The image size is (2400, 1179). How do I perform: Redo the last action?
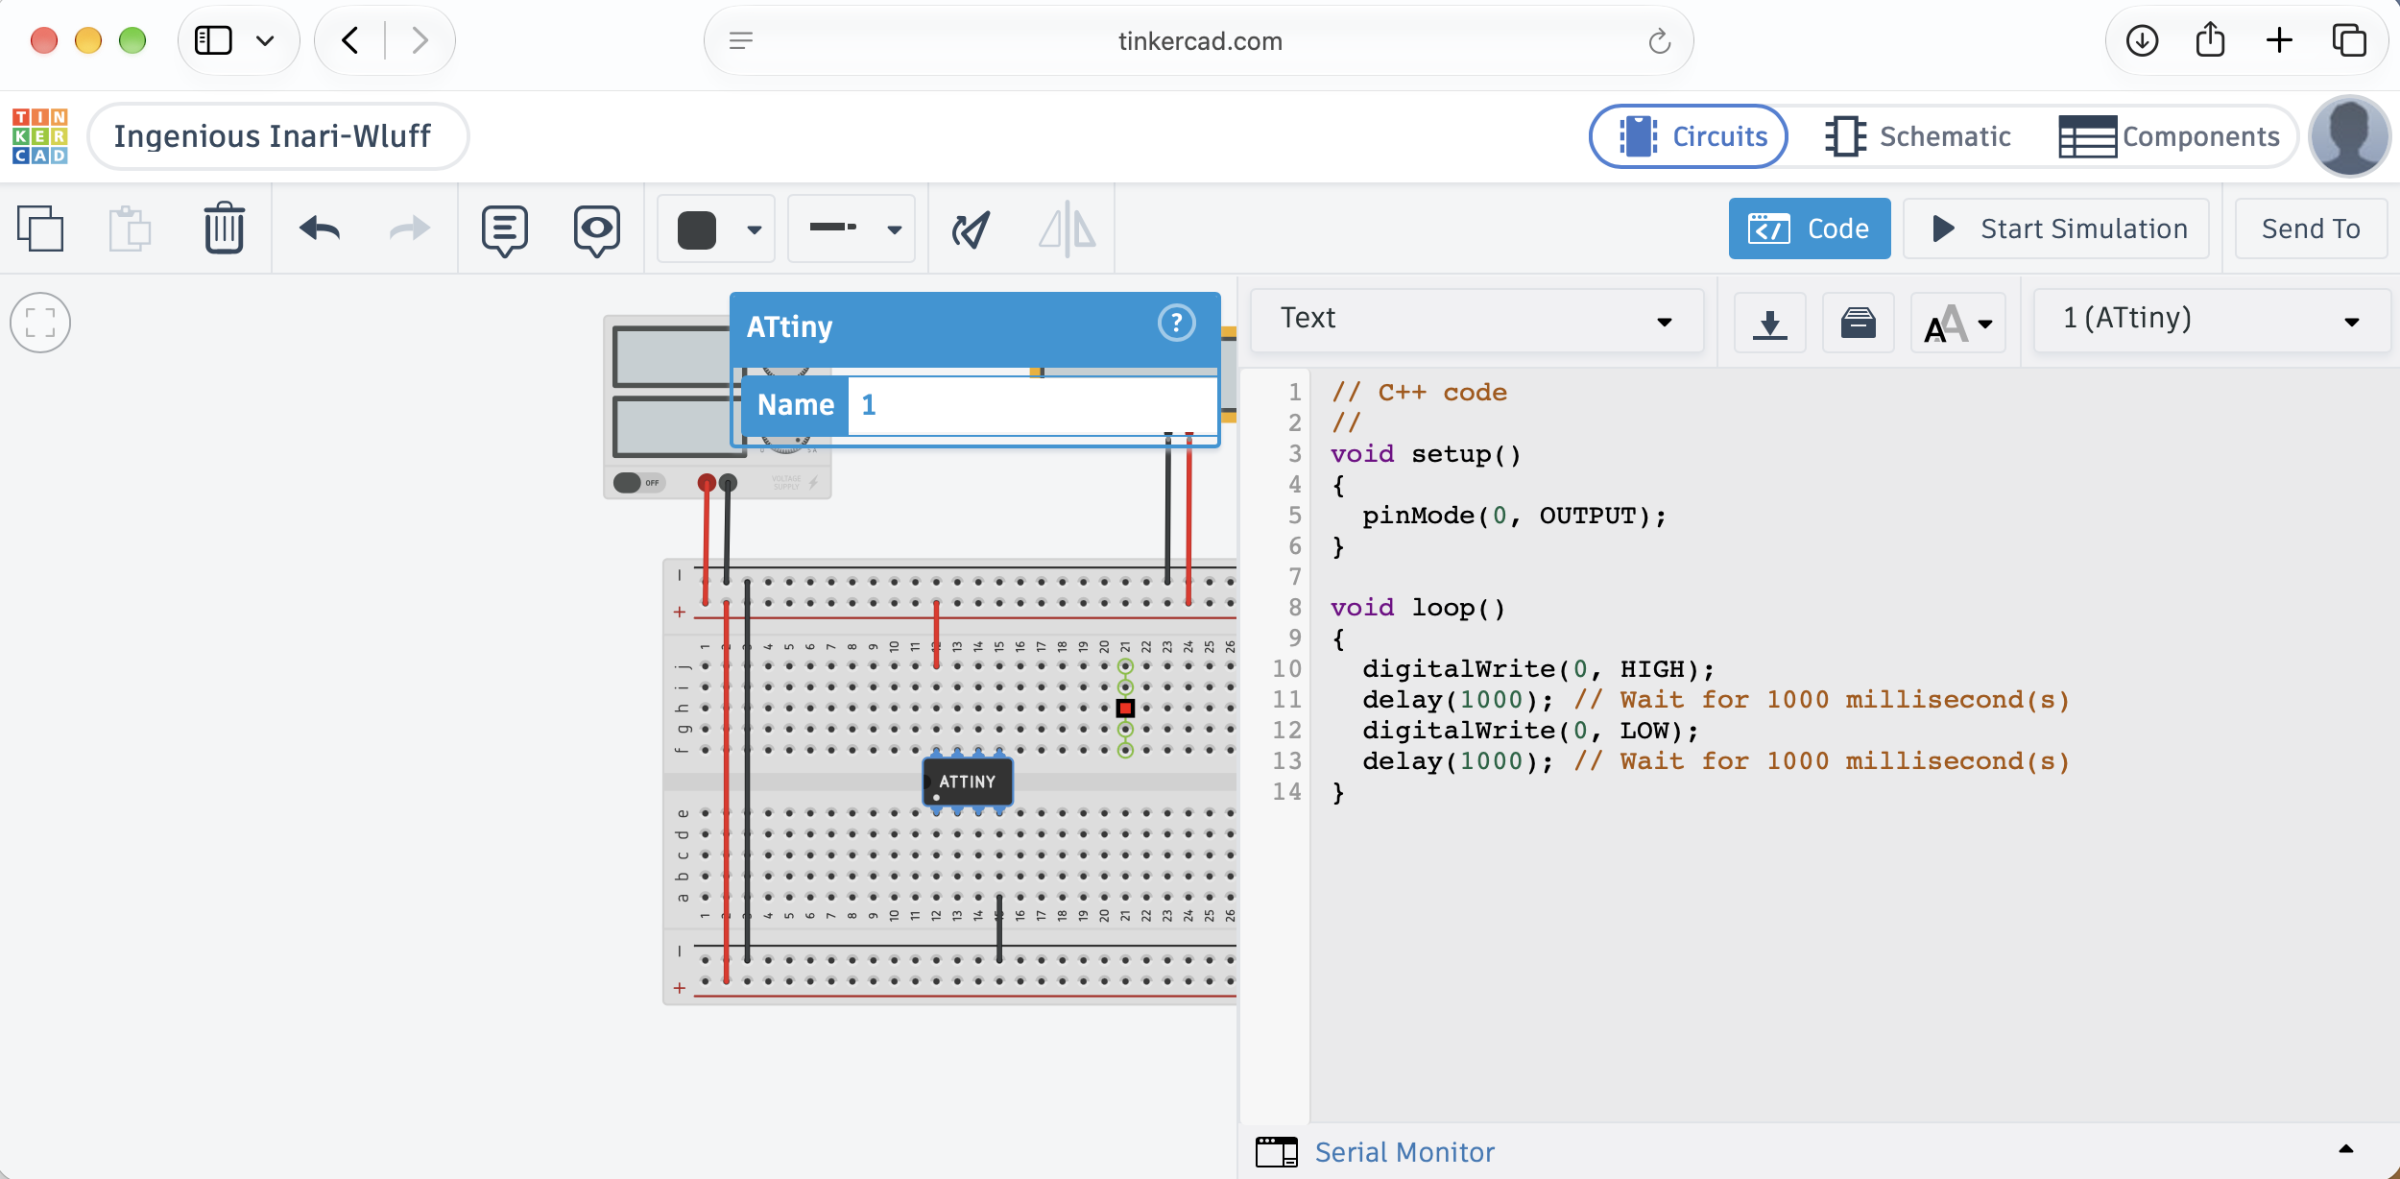point(410,229)
